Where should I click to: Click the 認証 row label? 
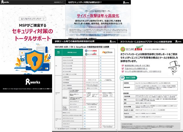tap(125, 100)
